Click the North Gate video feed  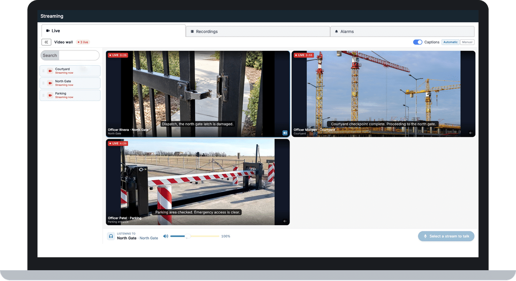(198, 94)
